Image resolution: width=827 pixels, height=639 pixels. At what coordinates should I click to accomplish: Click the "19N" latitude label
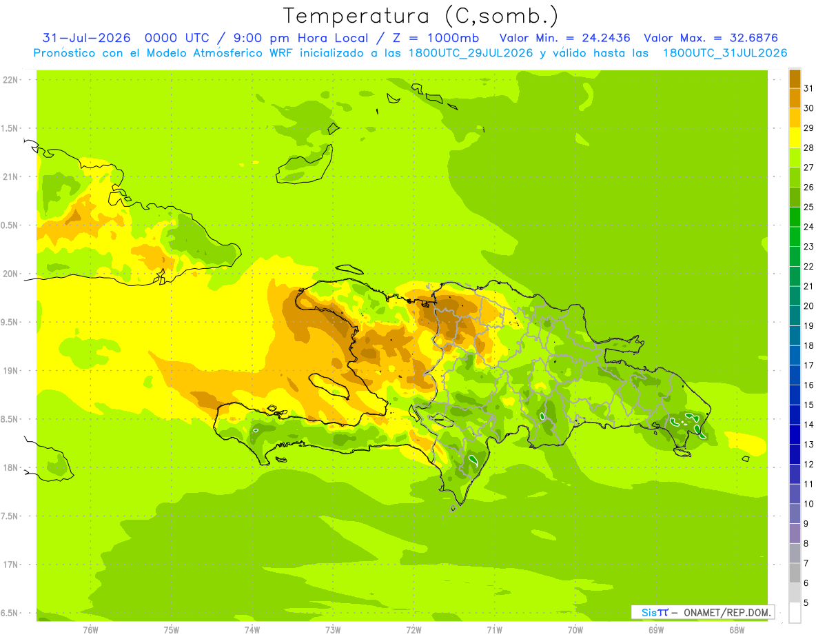coord(10,371)
